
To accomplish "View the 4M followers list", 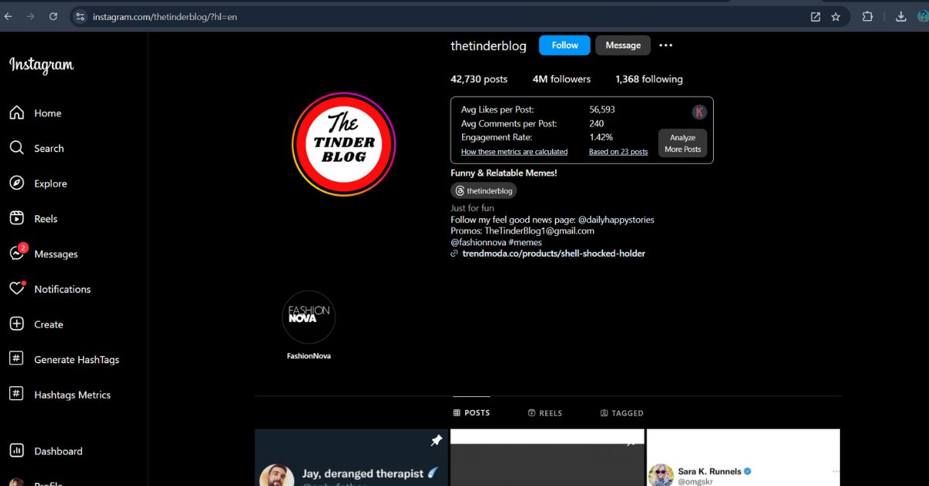I will pos(561,79).
